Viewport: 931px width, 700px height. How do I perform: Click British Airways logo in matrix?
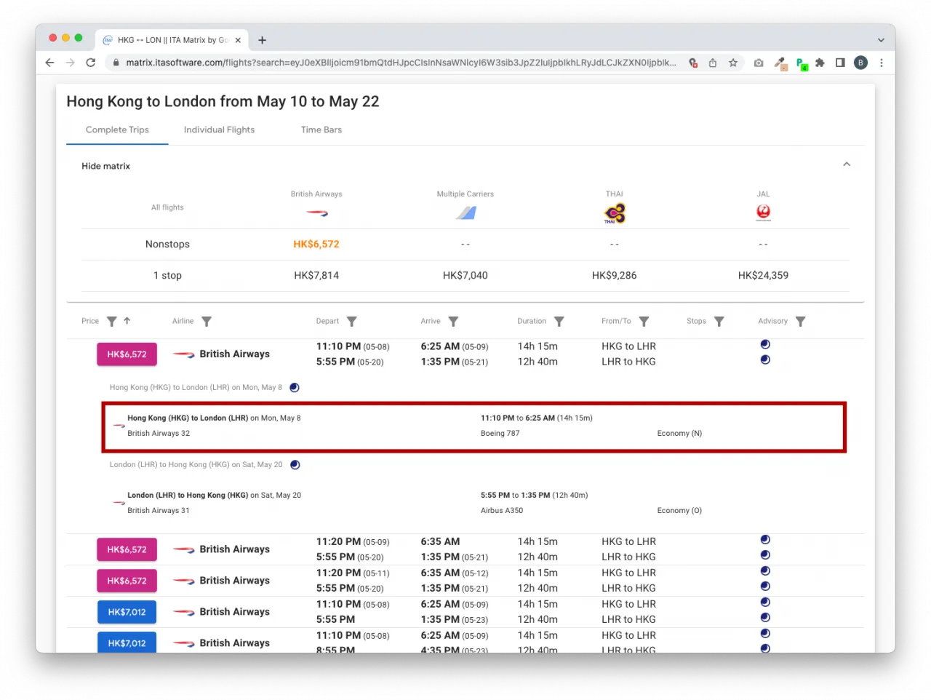(x=316, y=213)
